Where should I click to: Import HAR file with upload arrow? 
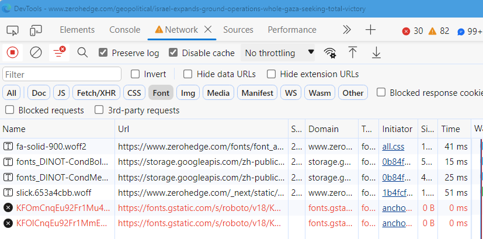point(353,53)
